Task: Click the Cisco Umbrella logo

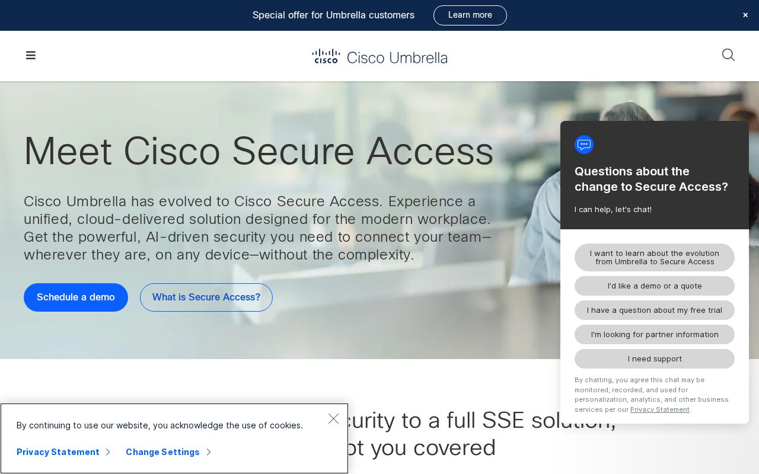Action: (x=379, y=56)
